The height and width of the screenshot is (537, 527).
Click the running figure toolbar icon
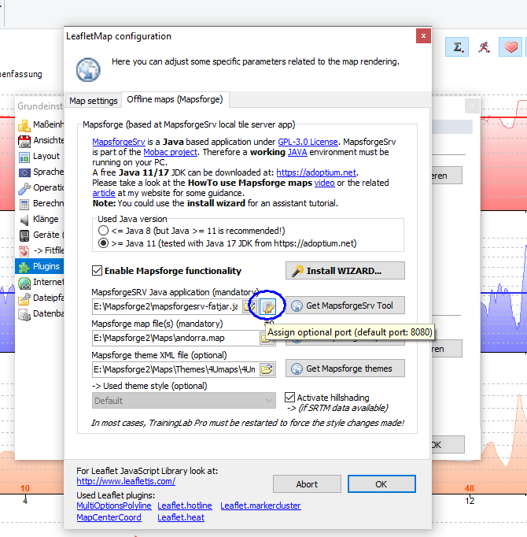click(x=484, y=47)
